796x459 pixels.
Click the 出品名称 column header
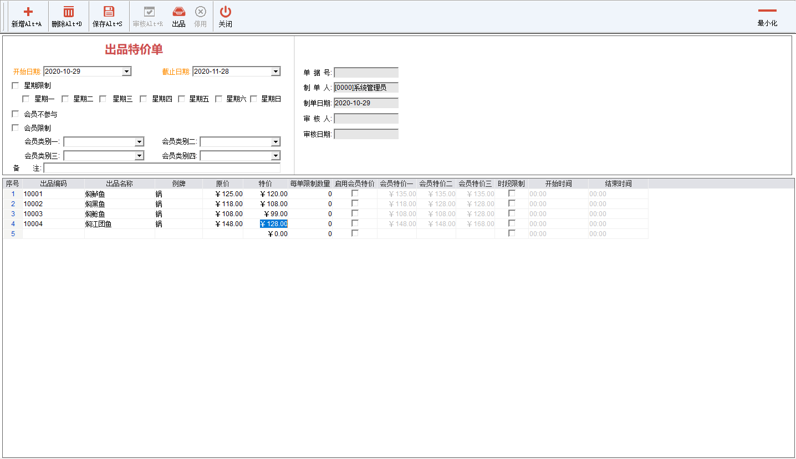point(120,183)
